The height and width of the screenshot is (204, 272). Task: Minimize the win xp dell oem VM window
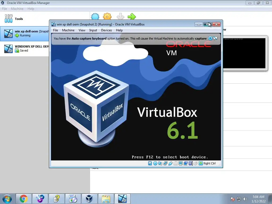[199, 24]
